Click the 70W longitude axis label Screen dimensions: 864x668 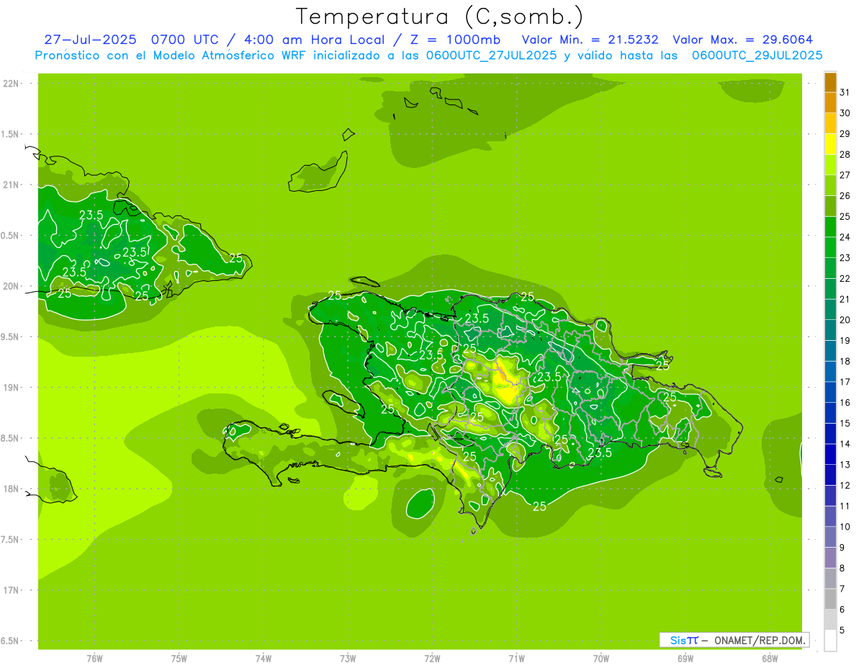pyautogui.click(x=600, y=659)
